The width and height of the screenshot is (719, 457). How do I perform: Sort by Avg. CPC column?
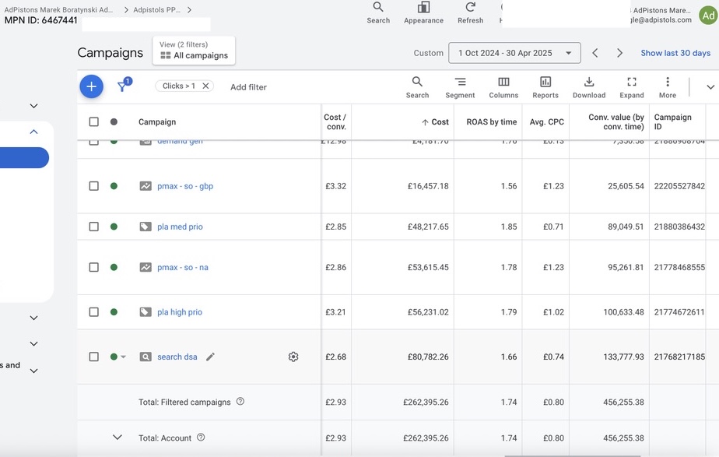pyautogui.click(x=546, y=121)
